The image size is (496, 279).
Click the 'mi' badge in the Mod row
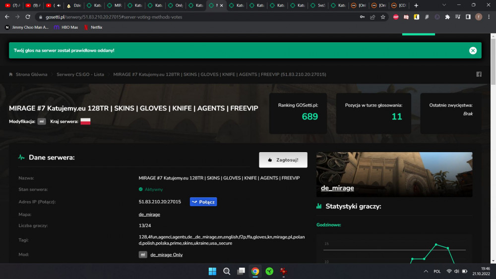point(143,255)
